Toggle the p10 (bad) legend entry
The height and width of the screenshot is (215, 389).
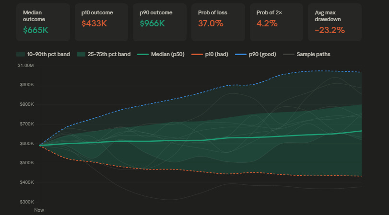(x=210, y=54)
